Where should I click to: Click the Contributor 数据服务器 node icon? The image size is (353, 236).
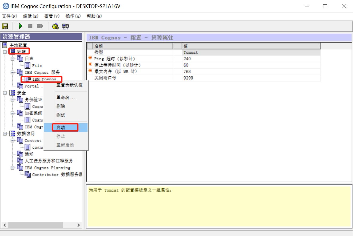pyautogui.click(x=27, y=174)
